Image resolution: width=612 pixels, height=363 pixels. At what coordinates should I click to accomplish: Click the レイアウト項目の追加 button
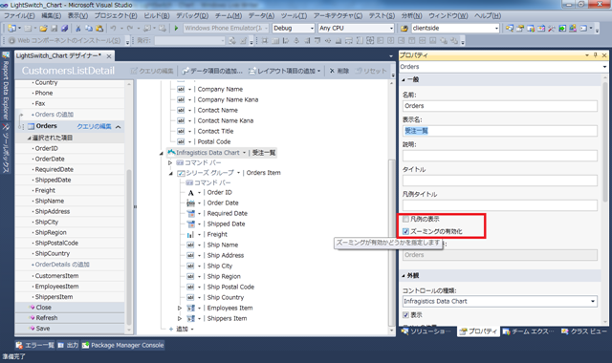coord(285,71)
